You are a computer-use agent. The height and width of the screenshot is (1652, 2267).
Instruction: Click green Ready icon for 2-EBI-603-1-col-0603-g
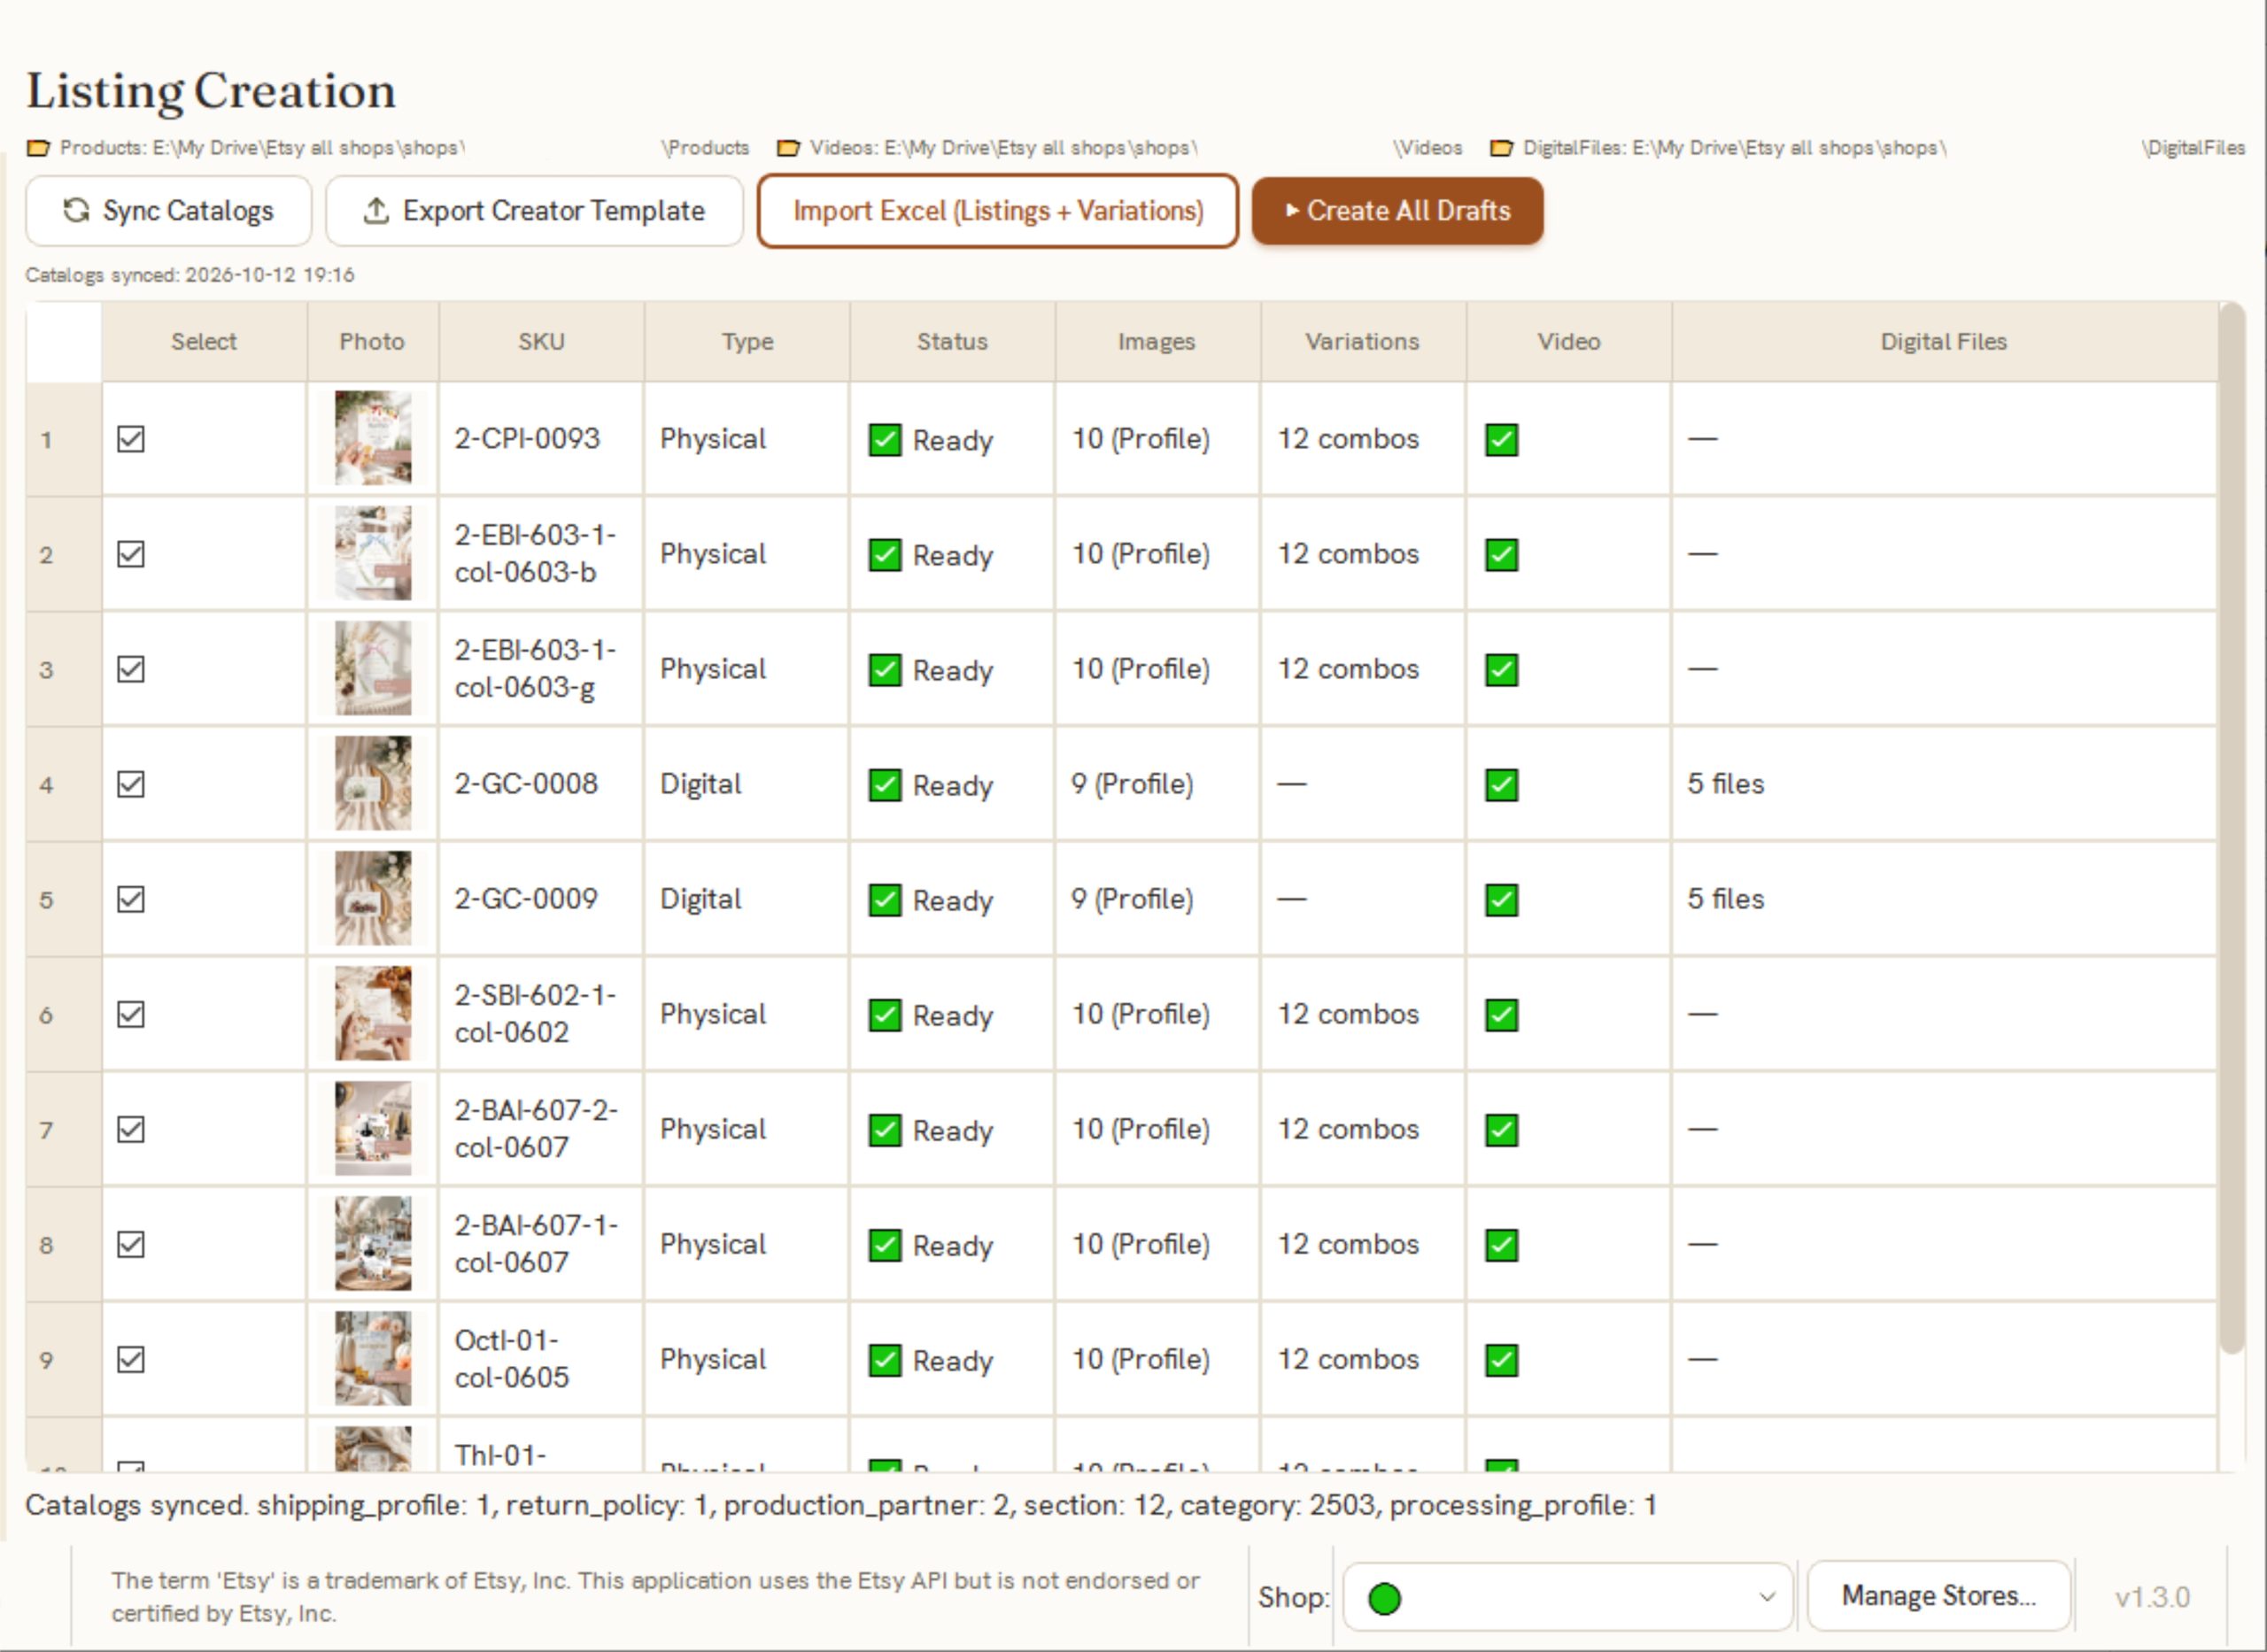point(885,670)
